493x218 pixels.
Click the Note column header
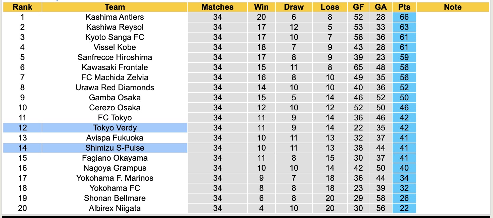[452, 7]
